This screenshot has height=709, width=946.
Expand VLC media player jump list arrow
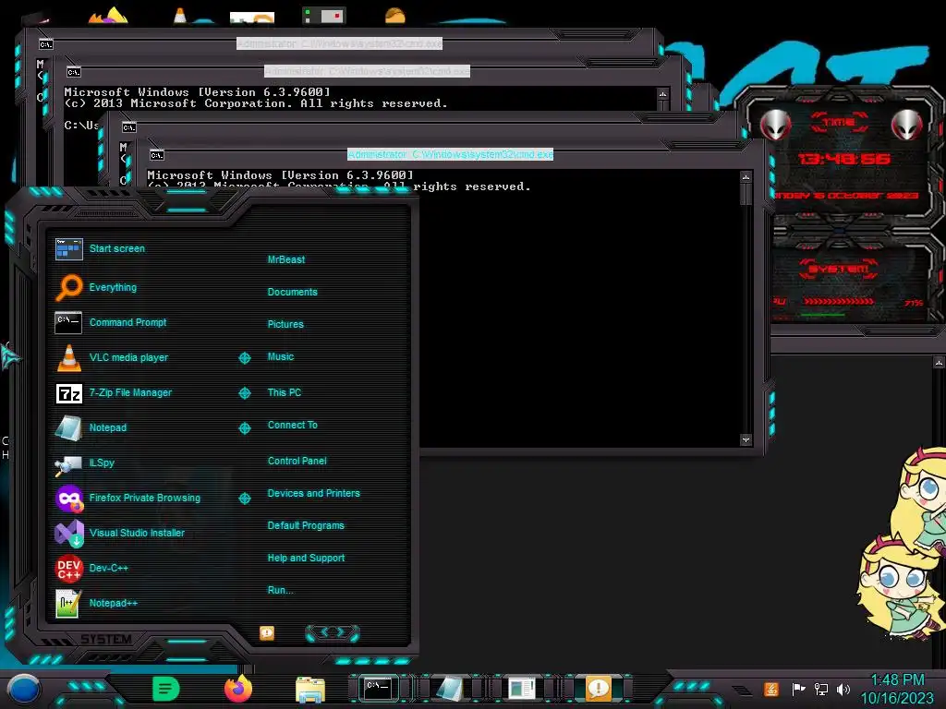pyautogui.click(x=244, y=358)
